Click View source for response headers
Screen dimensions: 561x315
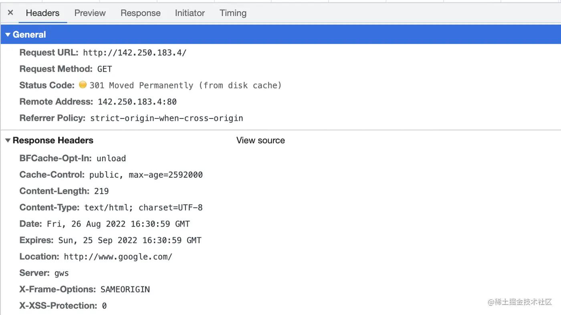tap(260, 140)
